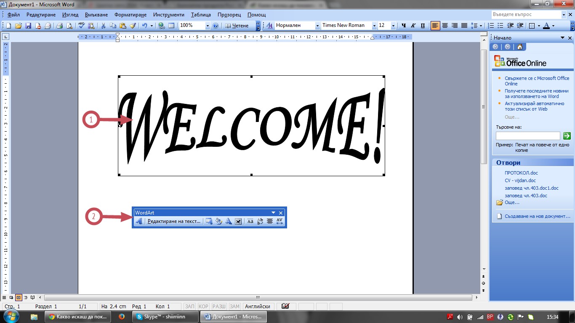The width and height of the screenshot is (575, 323).
Task: Open the WordArt Gallery icon
Action: coord(209,221)
